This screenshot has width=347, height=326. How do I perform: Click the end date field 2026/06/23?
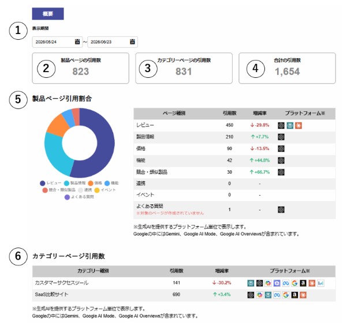tap(113, 42)
